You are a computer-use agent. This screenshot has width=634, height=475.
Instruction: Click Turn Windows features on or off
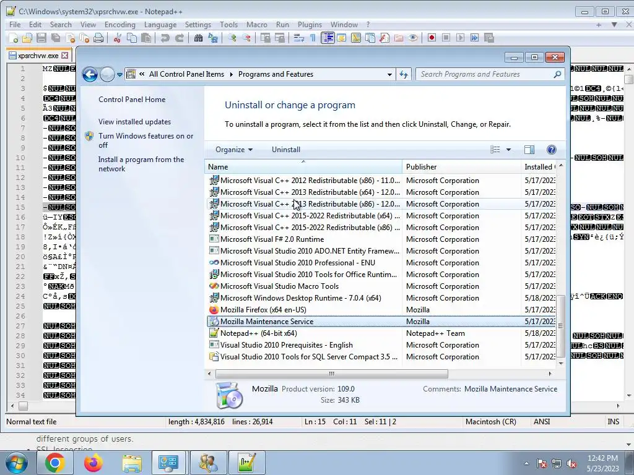[145, 140]
